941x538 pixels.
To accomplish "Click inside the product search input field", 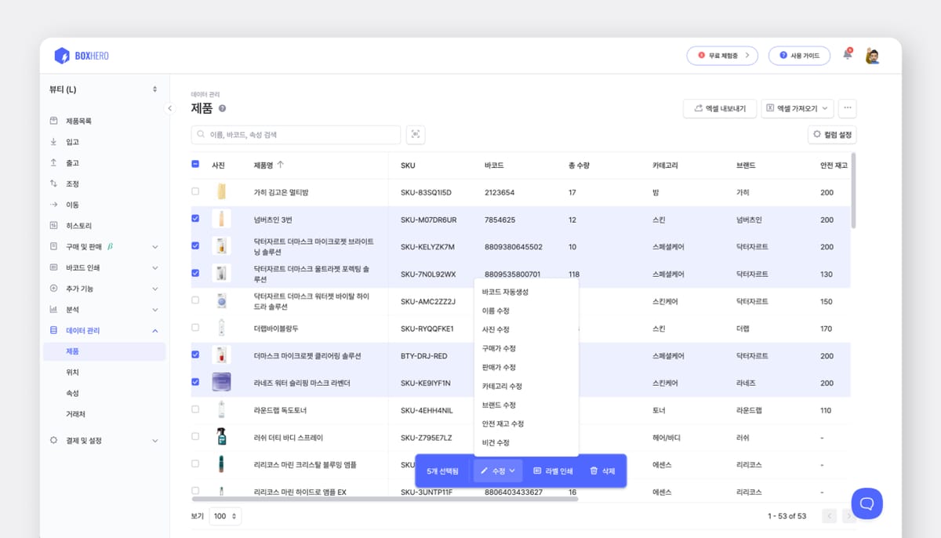I will [x=298, y=134].
